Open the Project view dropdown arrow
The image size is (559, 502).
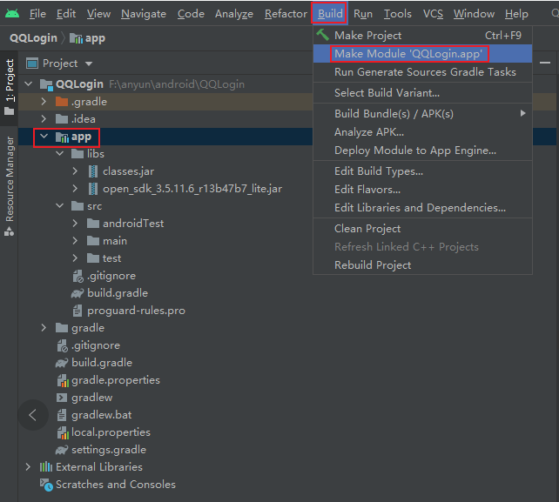click(x=89, y=64)
